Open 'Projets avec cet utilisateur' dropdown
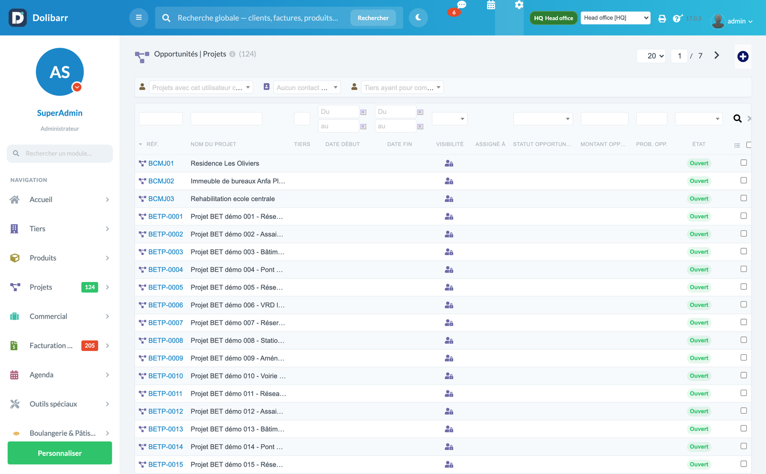The height and width of the screenshot is (474, 766). coord(201,87)
